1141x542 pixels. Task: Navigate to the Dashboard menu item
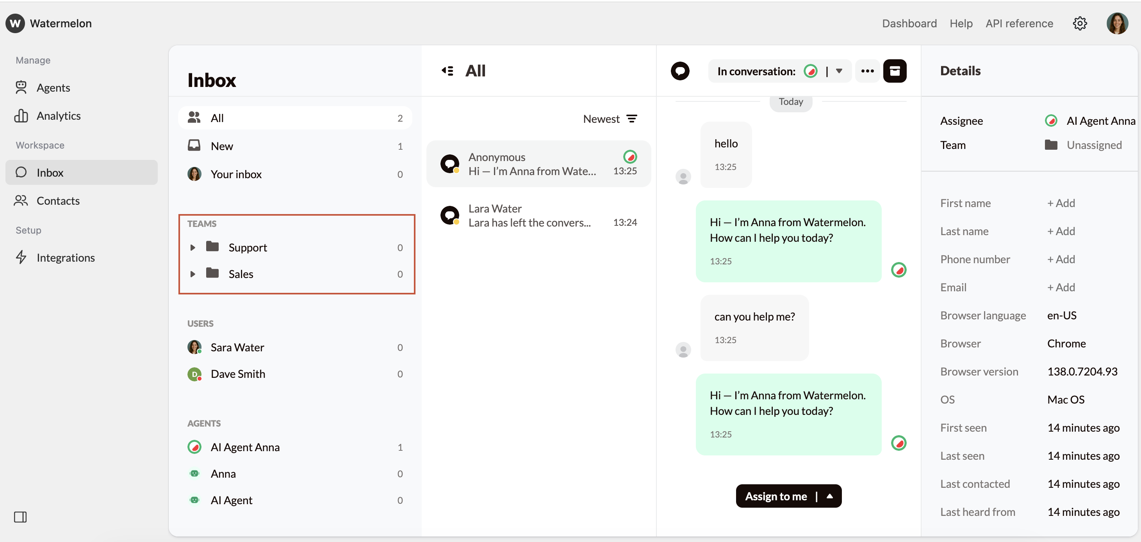pyautogui.click(x=909, y=23)
